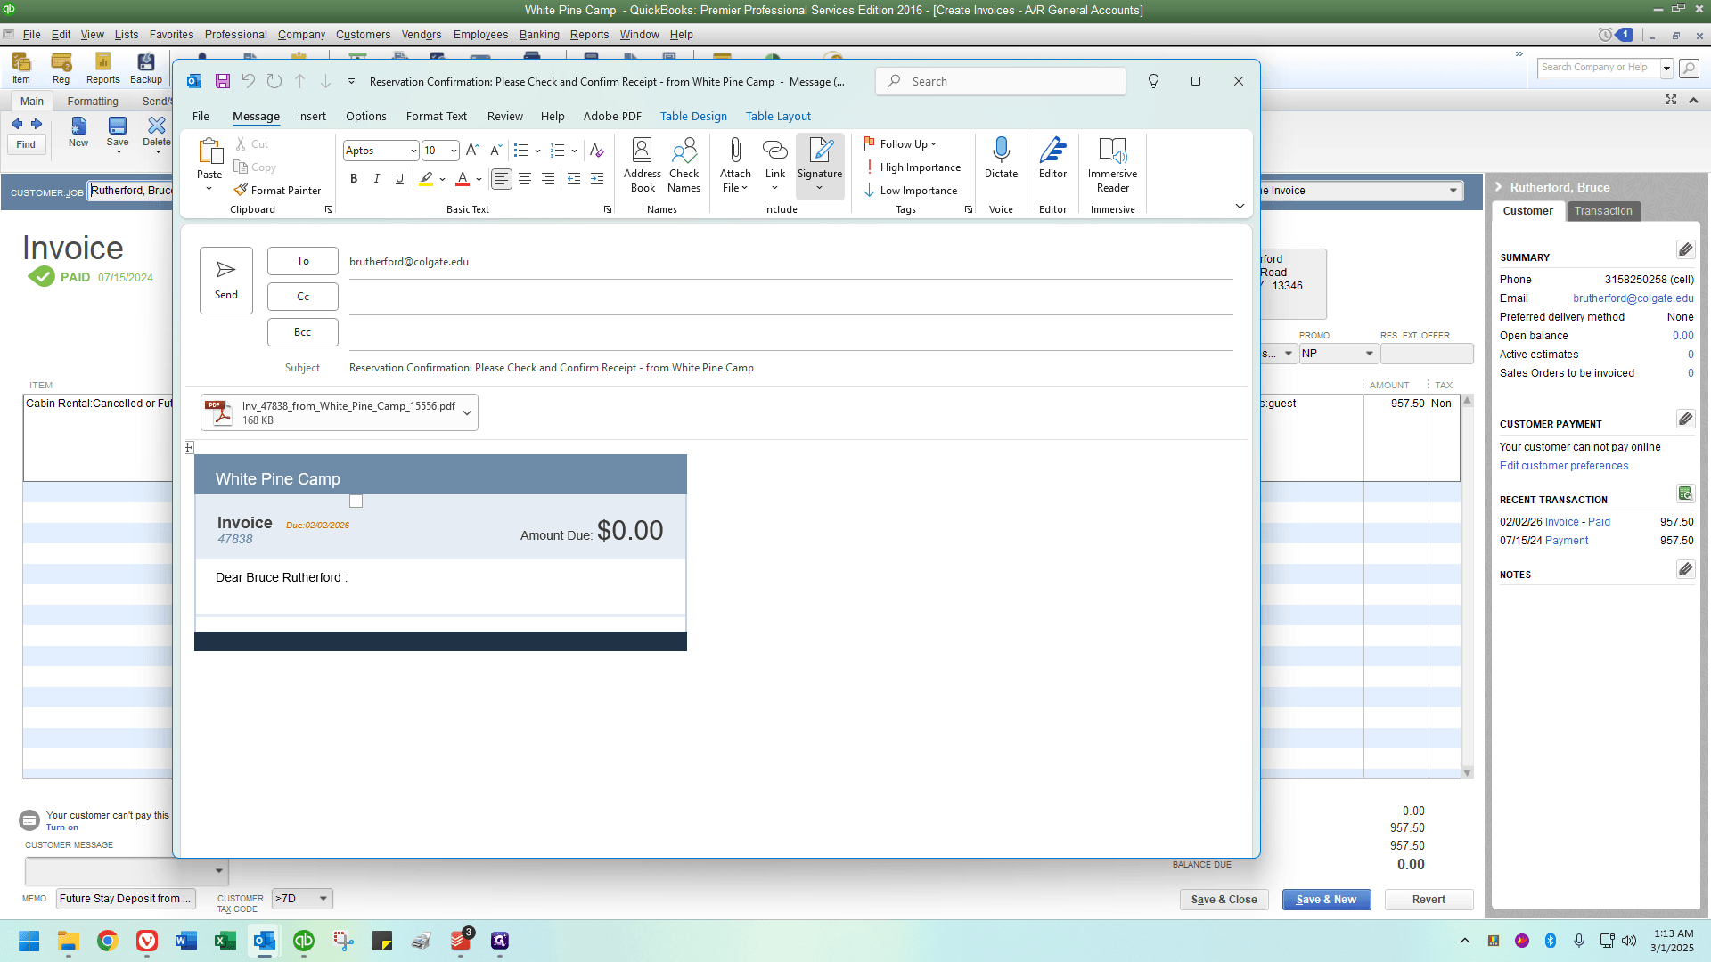Open Paste options arrow
This screenshot has height=962, width=1711.
209,189
